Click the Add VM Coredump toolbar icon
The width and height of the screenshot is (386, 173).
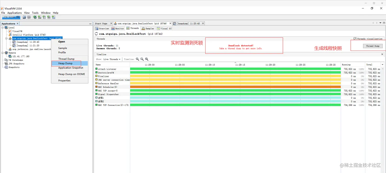(x=44, y=17)
